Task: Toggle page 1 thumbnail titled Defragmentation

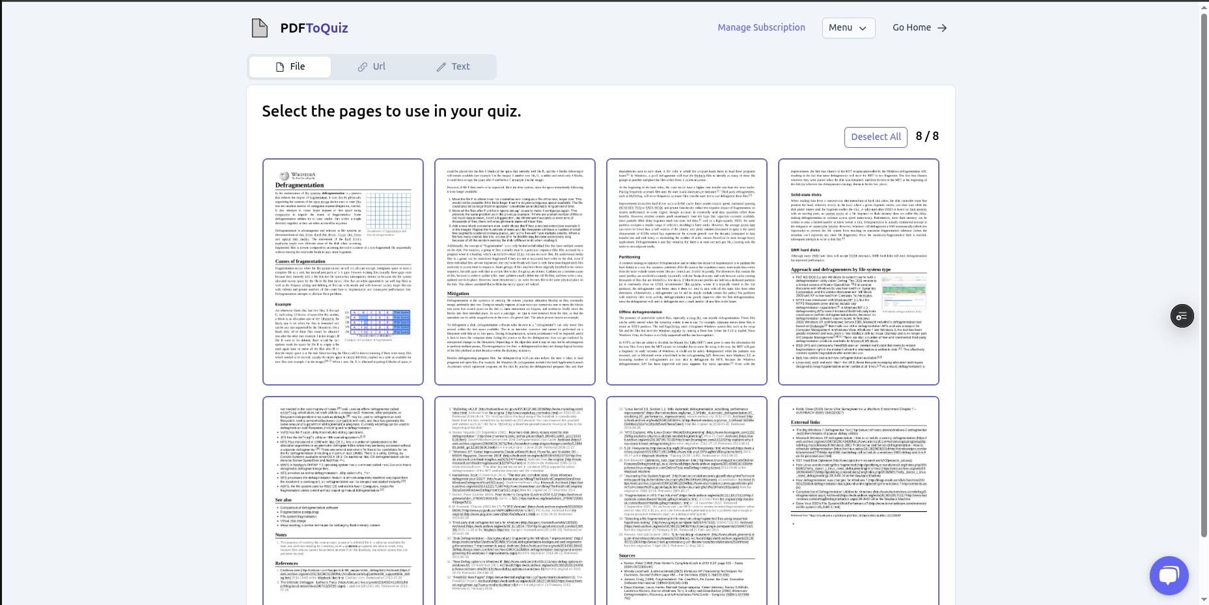Action: tap(343, 272)
